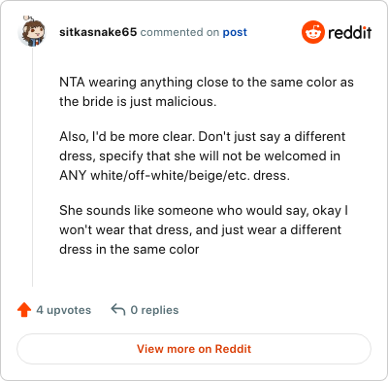
Task: Click the "ANY white/off-white/beige/etc. dress" line
Action: coord(175,176)
